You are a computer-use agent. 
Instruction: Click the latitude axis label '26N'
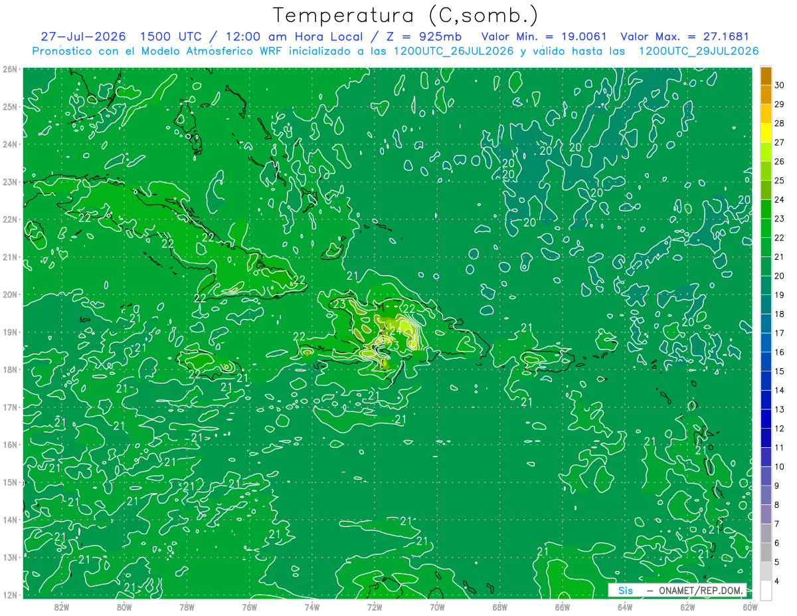pos(9,69)
